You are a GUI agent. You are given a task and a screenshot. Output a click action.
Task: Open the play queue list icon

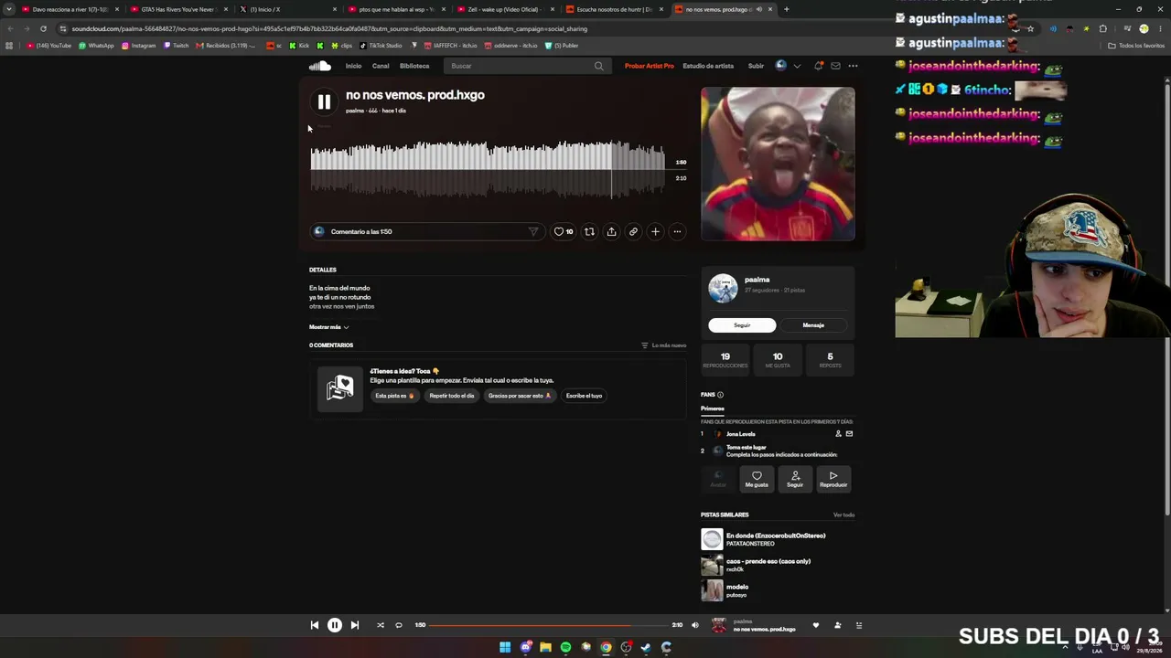coord(859,626)
